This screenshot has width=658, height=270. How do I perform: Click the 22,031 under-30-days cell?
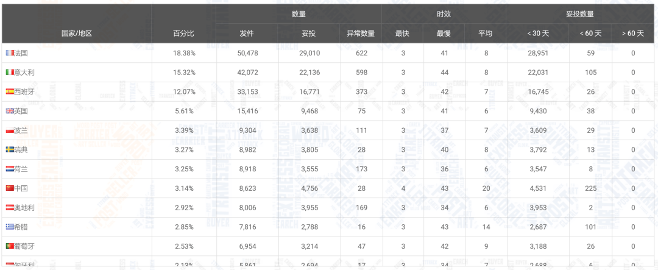pyautogui.click(x=539, y=73)
